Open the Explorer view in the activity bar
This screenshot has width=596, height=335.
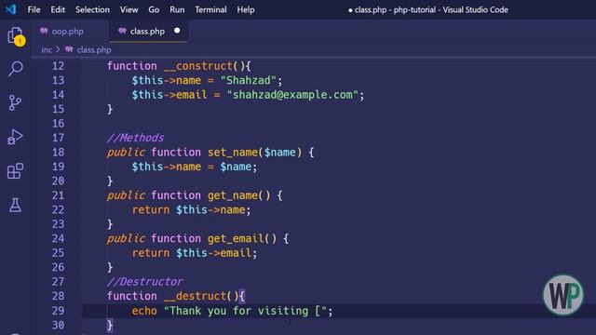click(16, 36)
